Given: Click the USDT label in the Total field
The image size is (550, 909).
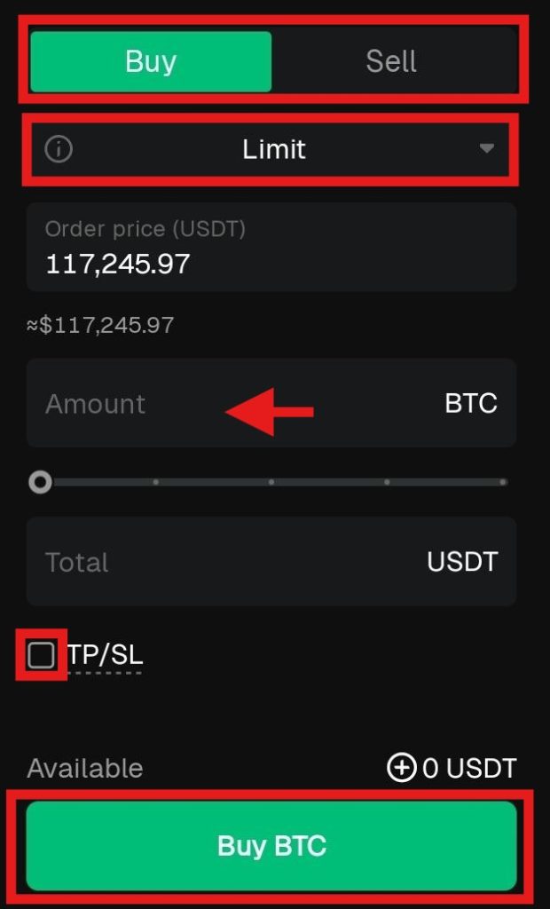Looking at the screenshot, I should [461, 561].
